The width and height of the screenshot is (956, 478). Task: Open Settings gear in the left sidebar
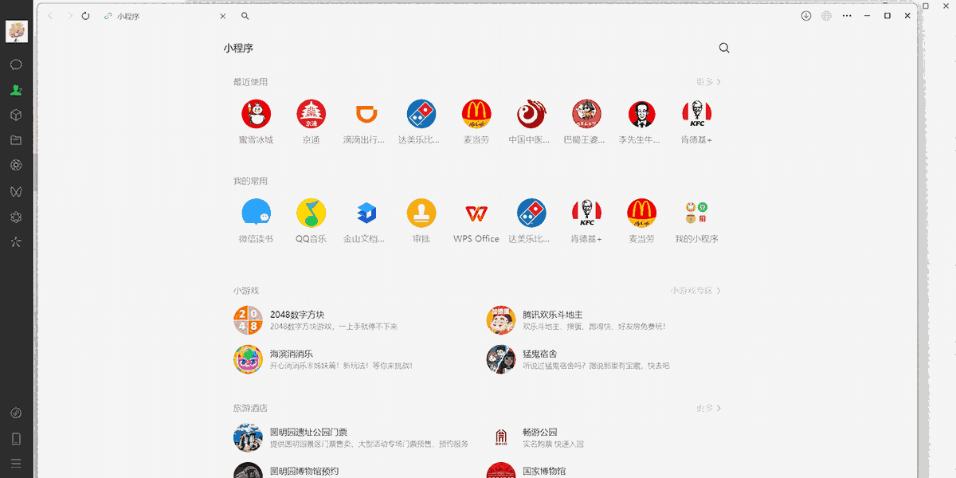coord(16,217)
